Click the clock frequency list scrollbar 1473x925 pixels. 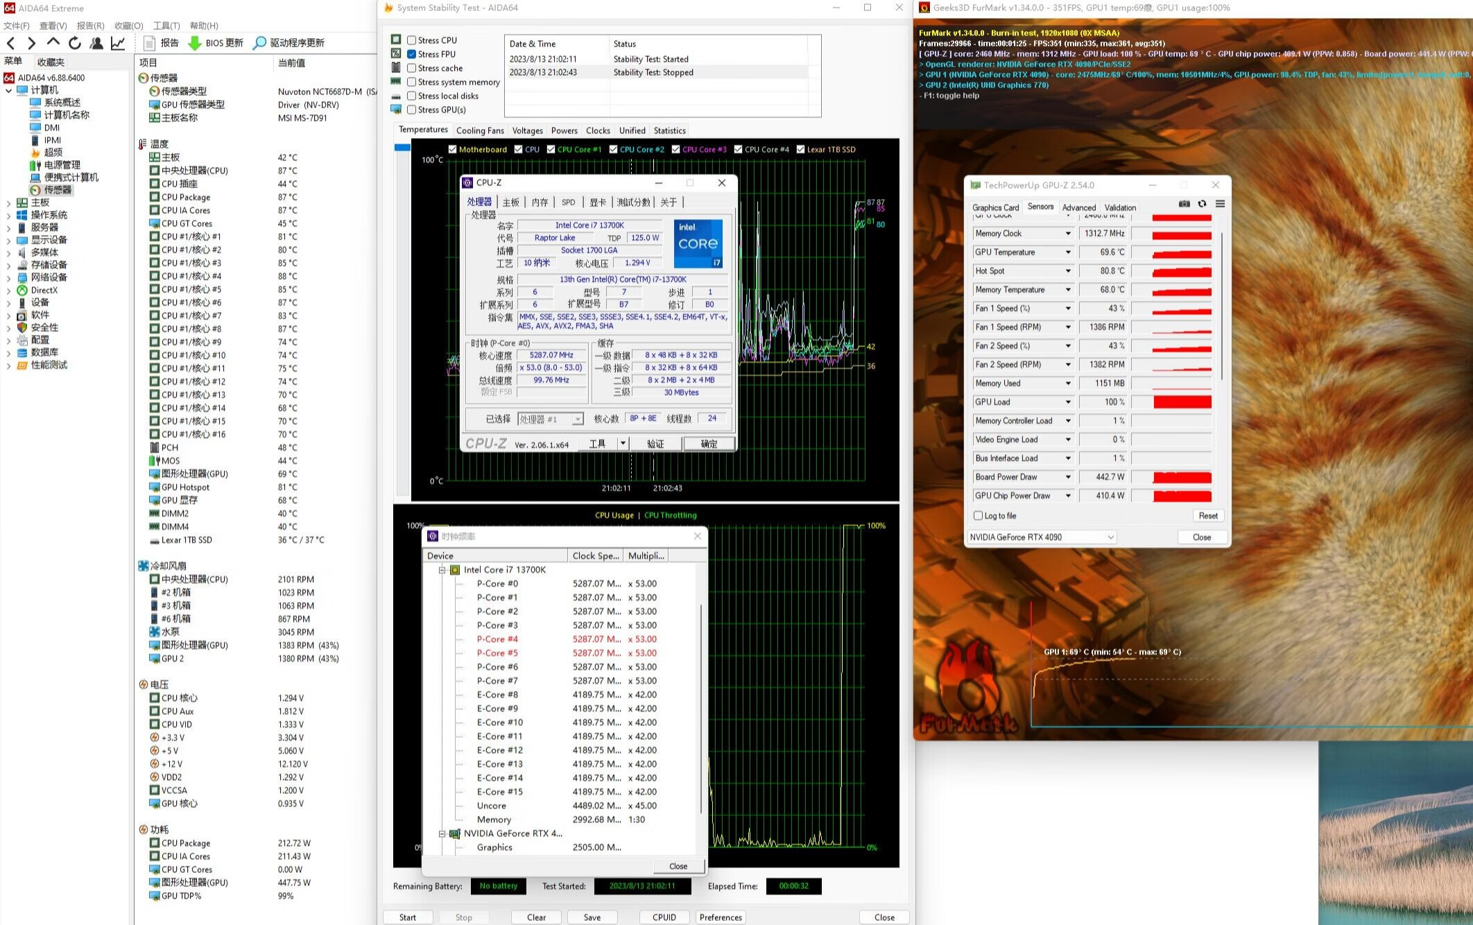point(702,707)
